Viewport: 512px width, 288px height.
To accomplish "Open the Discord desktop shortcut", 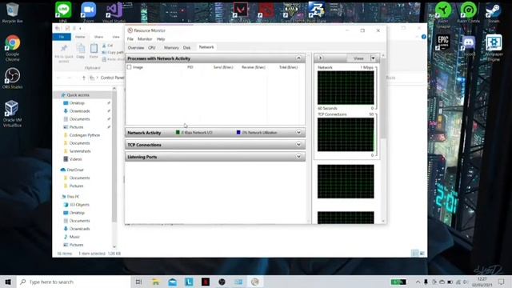I will click(468, 46).
